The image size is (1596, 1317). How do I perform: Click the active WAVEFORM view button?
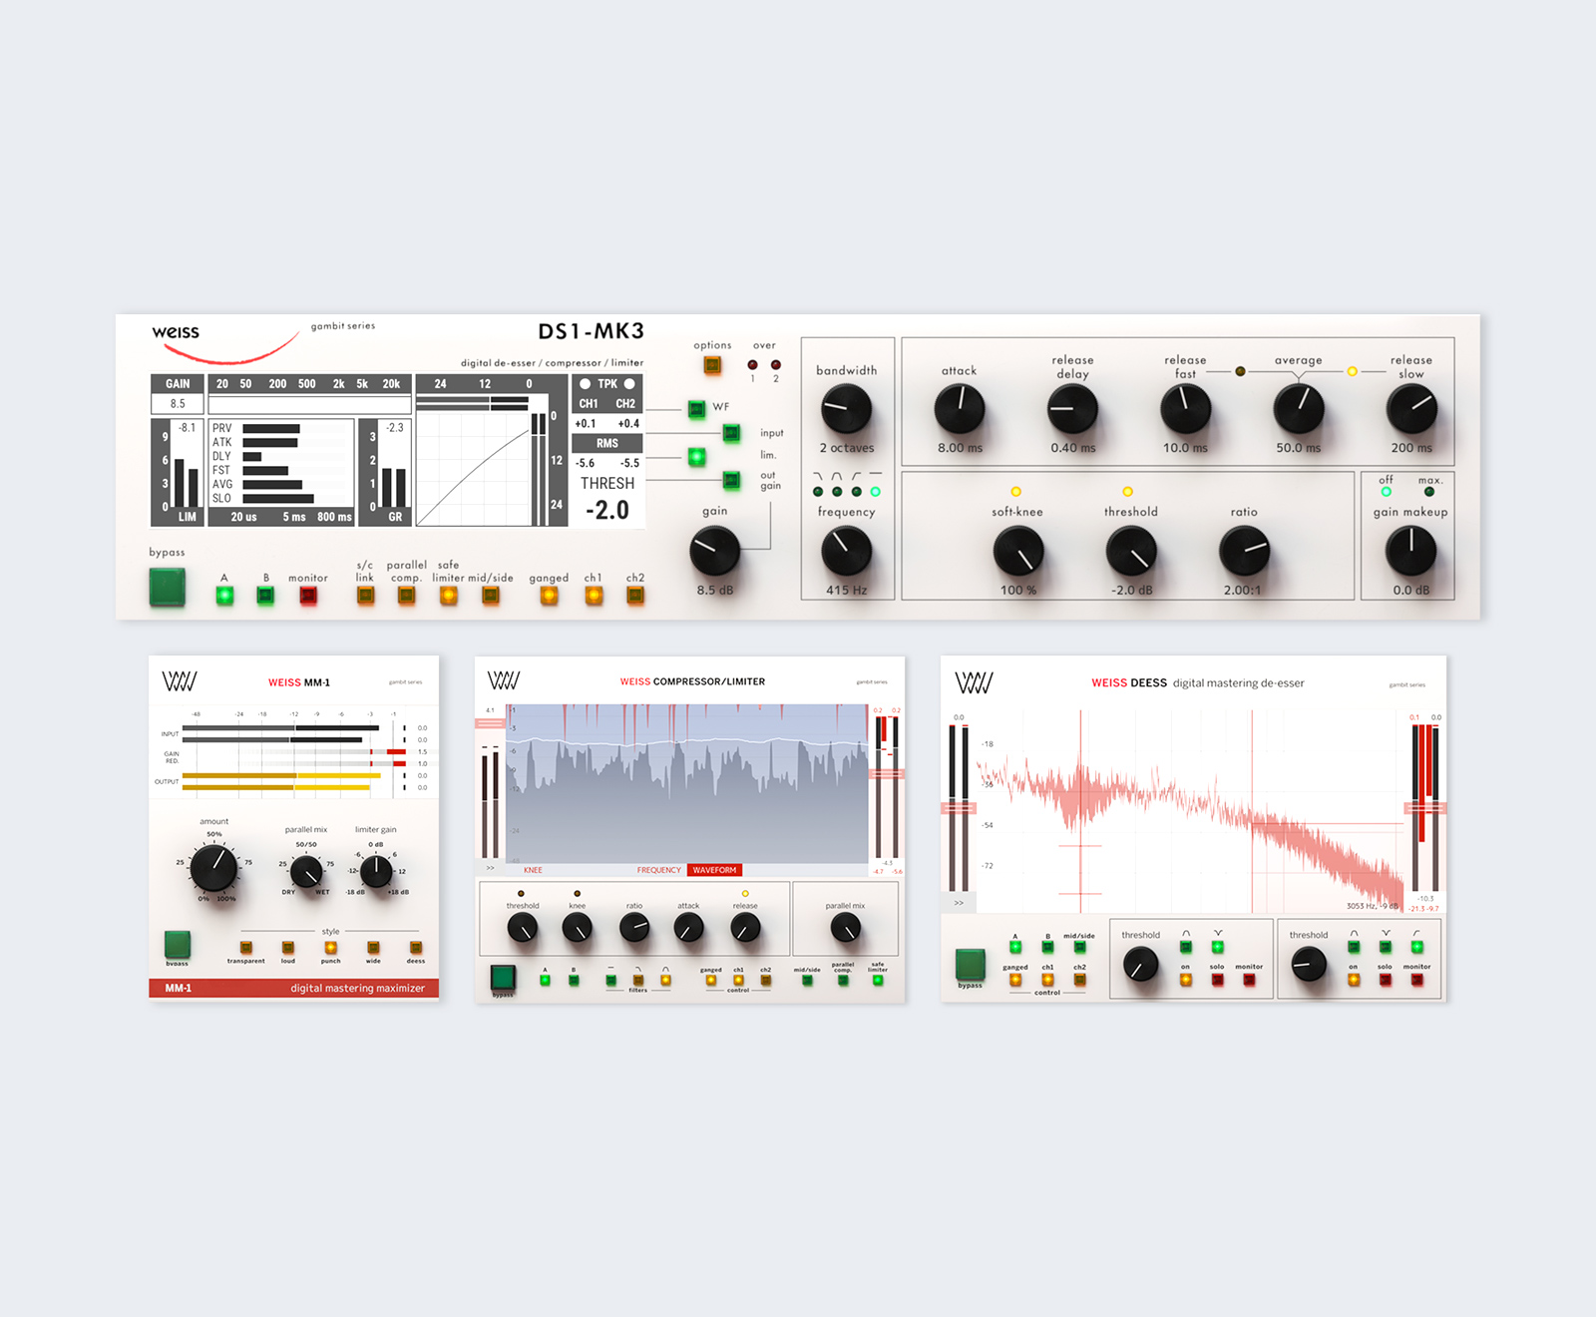coord(714,870)
